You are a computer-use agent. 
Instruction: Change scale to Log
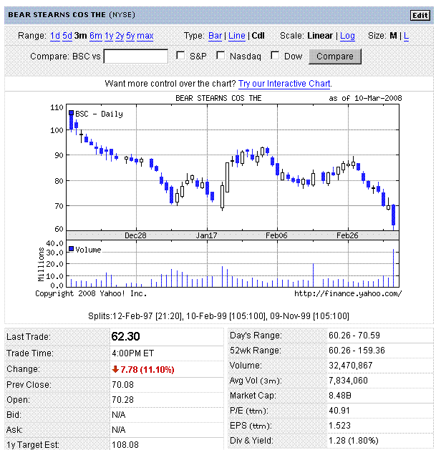coord(347,36)
